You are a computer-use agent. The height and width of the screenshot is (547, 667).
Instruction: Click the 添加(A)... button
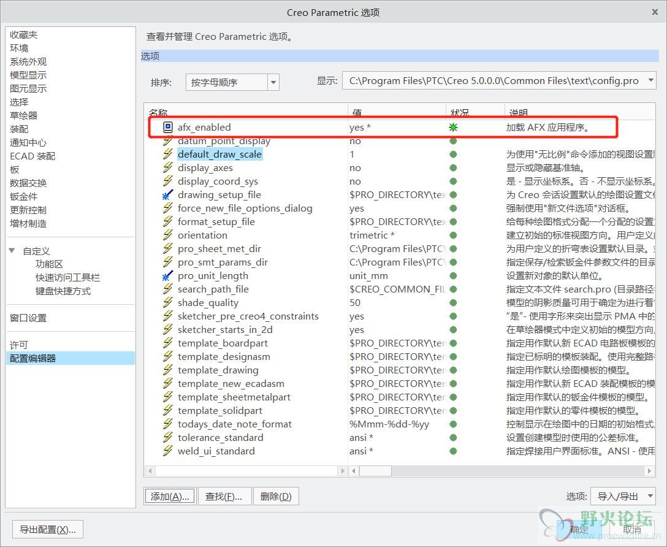coord(170,496)
